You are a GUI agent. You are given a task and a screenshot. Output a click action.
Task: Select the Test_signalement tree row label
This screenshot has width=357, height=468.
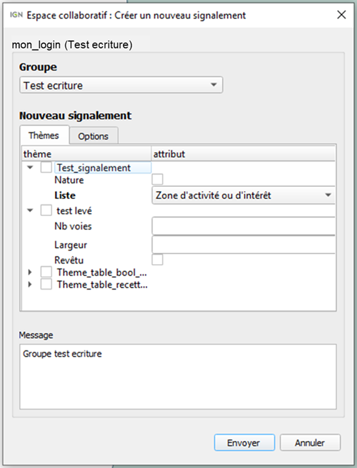point(94,168)
